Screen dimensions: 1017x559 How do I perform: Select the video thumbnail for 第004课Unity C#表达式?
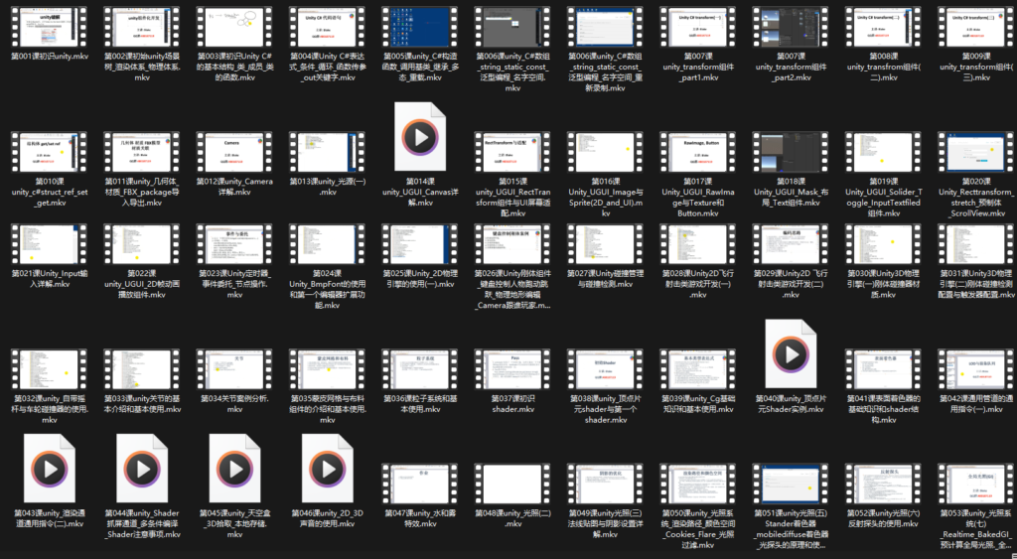click(x=328, y=27)
